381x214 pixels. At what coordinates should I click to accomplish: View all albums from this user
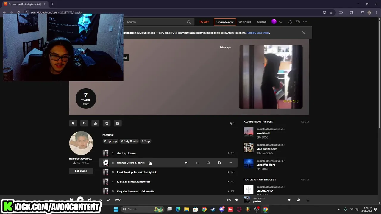click(x=305, y=122)
